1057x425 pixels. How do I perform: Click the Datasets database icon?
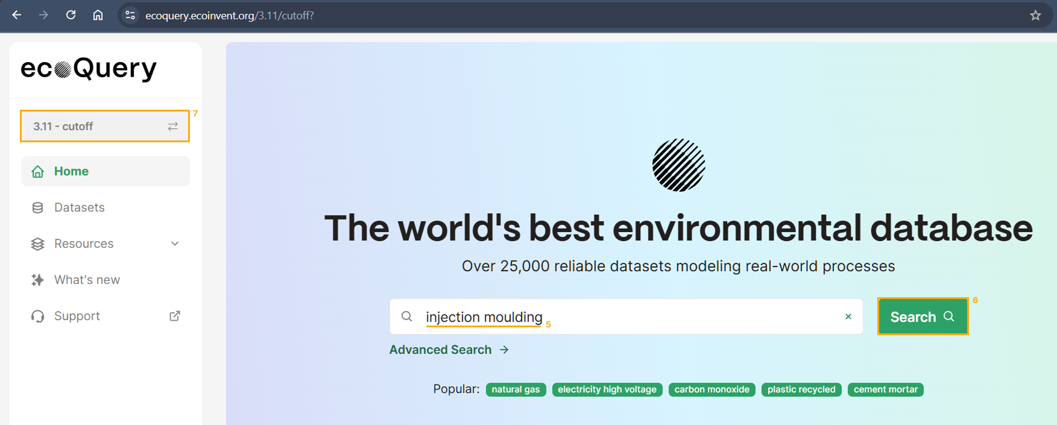click(x=37, y=207)
